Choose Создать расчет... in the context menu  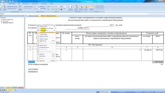coord(46,30)
